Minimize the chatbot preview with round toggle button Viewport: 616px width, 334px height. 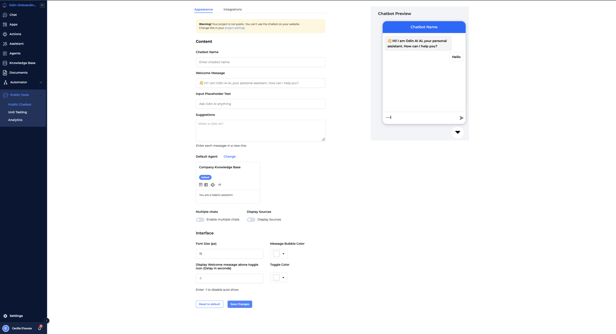click(457, 132)
